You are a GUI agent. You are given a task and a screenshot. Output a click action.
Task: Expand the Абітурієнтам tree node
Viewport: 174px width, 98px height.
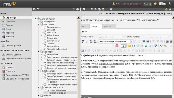coord(42,35)
